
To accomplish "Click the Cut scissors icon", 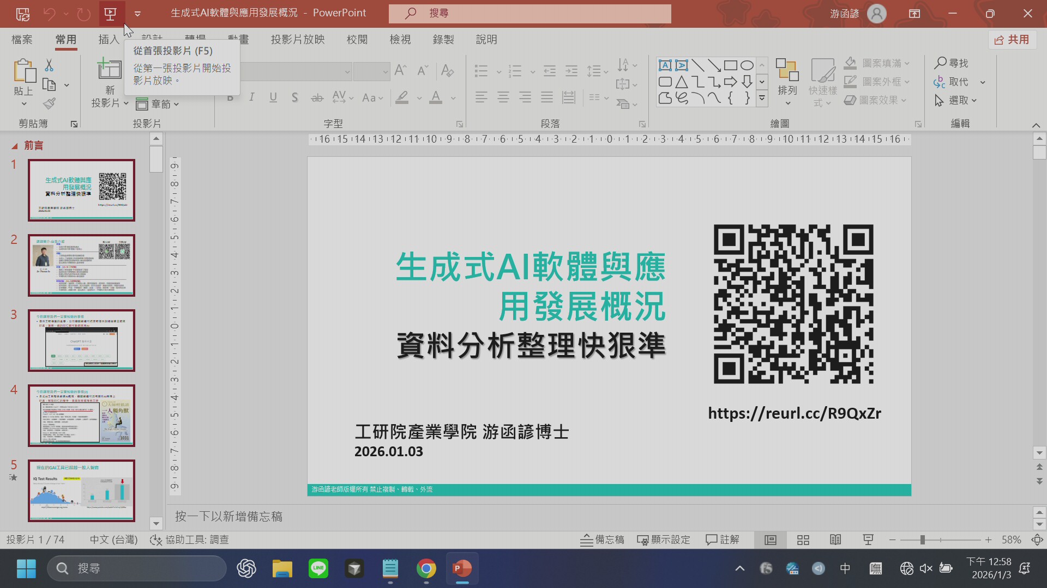I will (49, 66).
